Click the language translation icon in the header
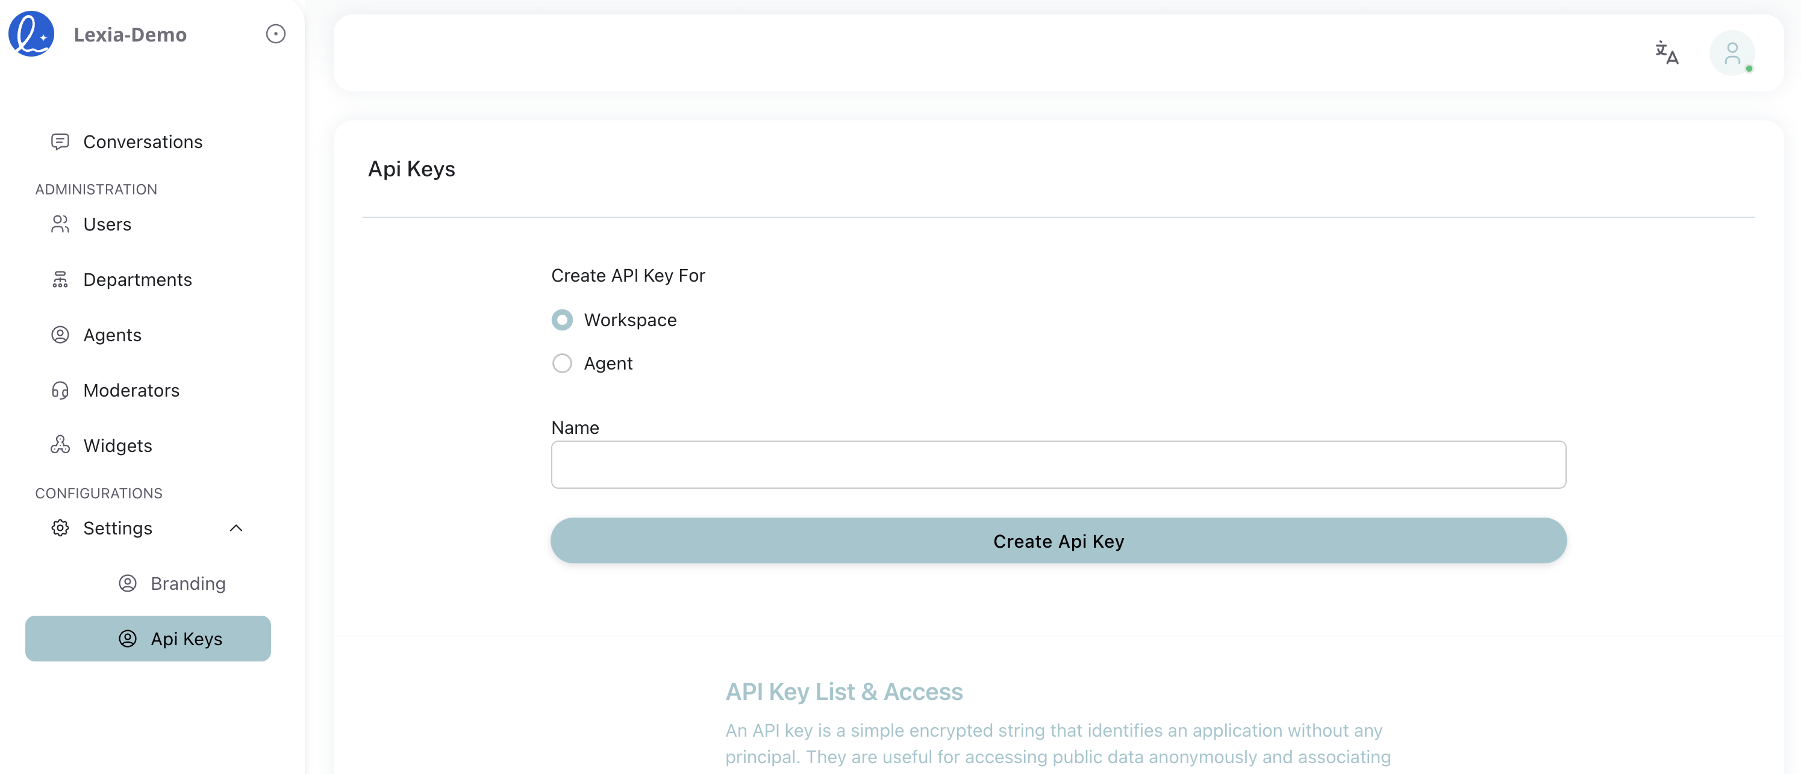The width and height of the screenshot is (1801, 774). [x=1667, y=52]
